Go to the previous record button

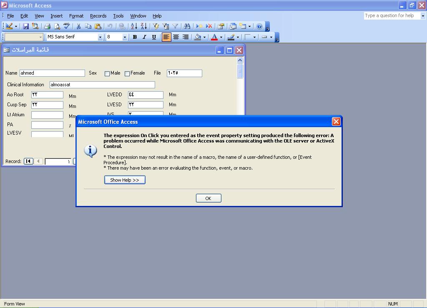click(38, 161)
